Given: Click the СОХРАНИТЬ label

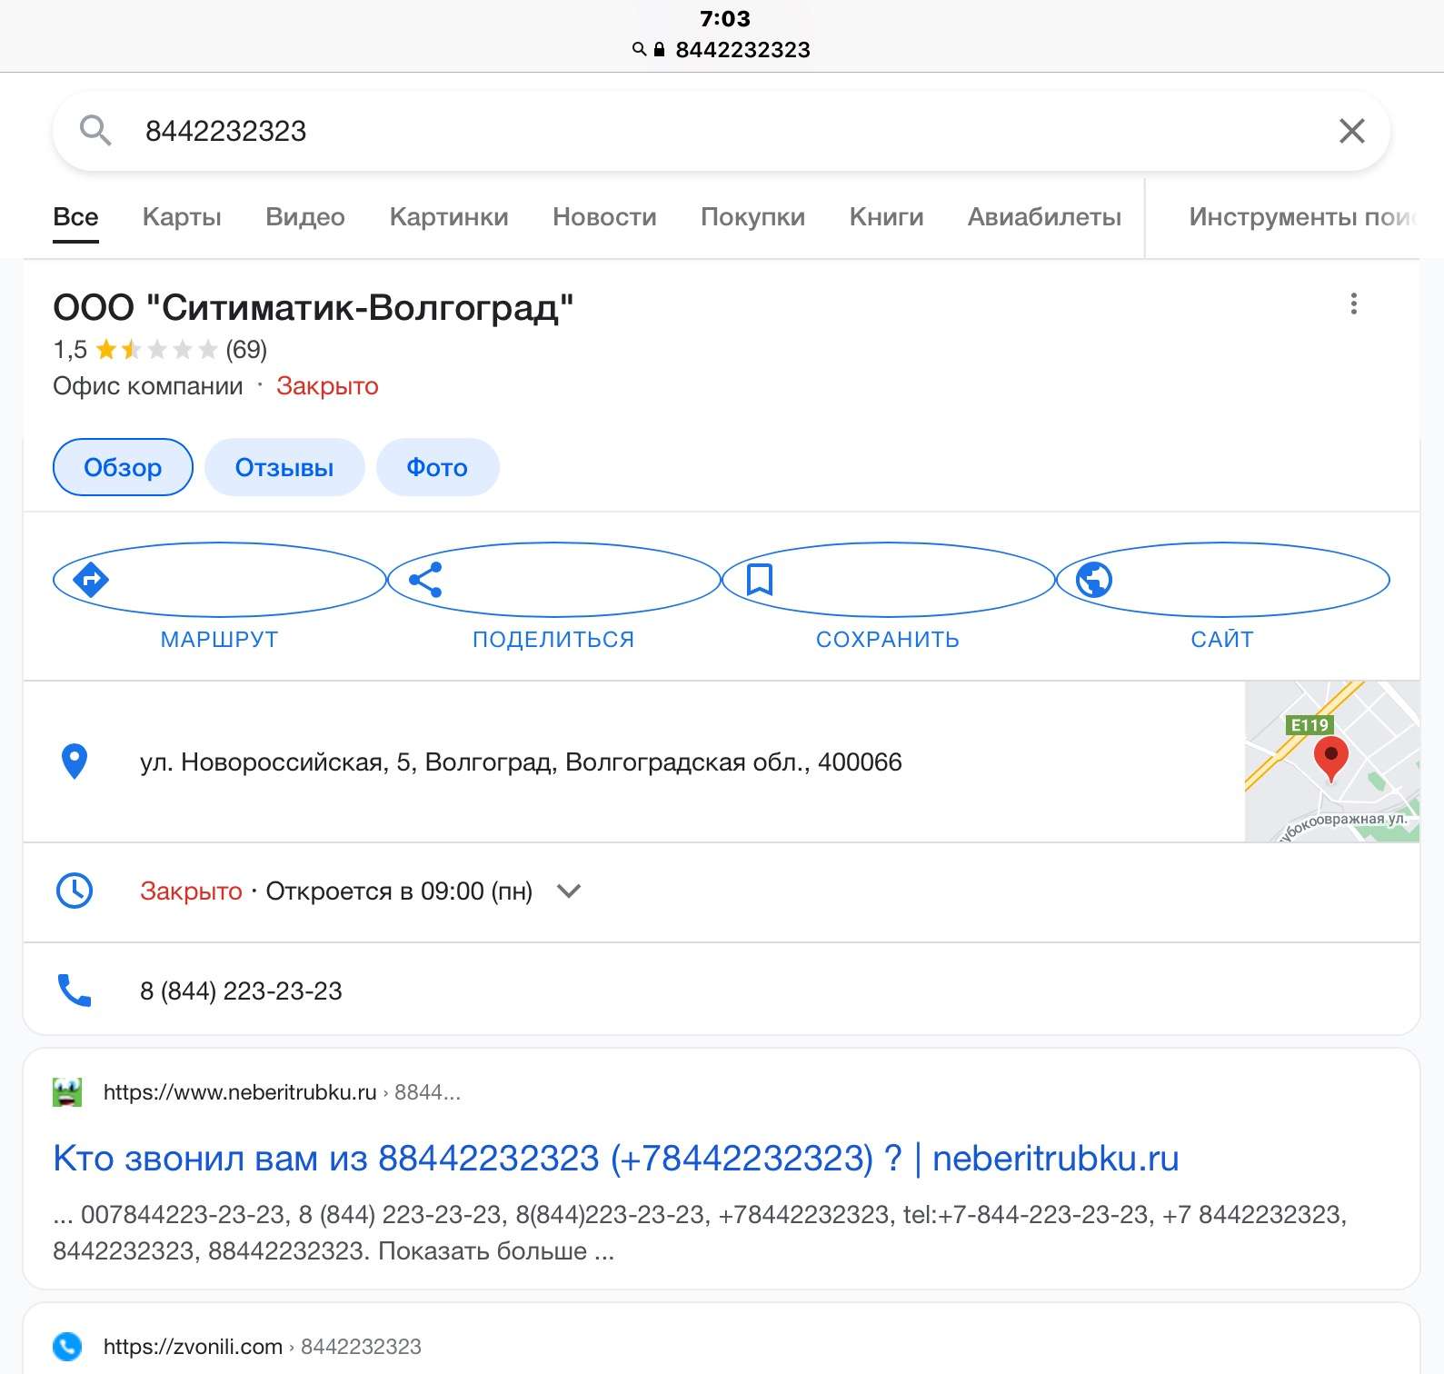Looking at the screenshot, I should click(x=888, y=640).
